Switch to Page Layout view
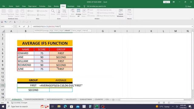This screenshot has width=194, height=109. point(17,13)
